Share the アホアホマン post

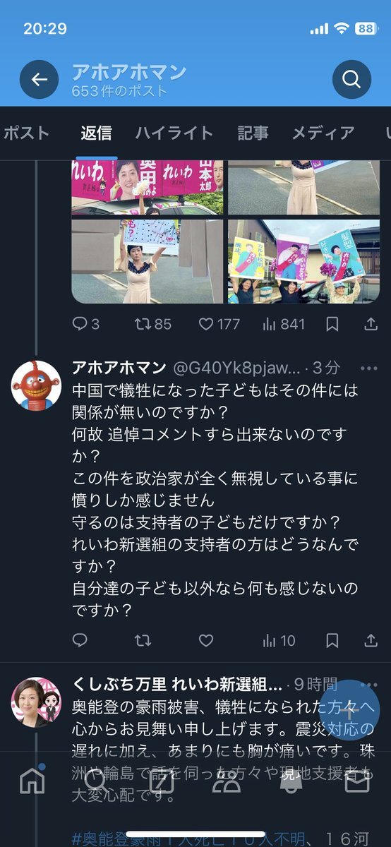tap(371, 641)
